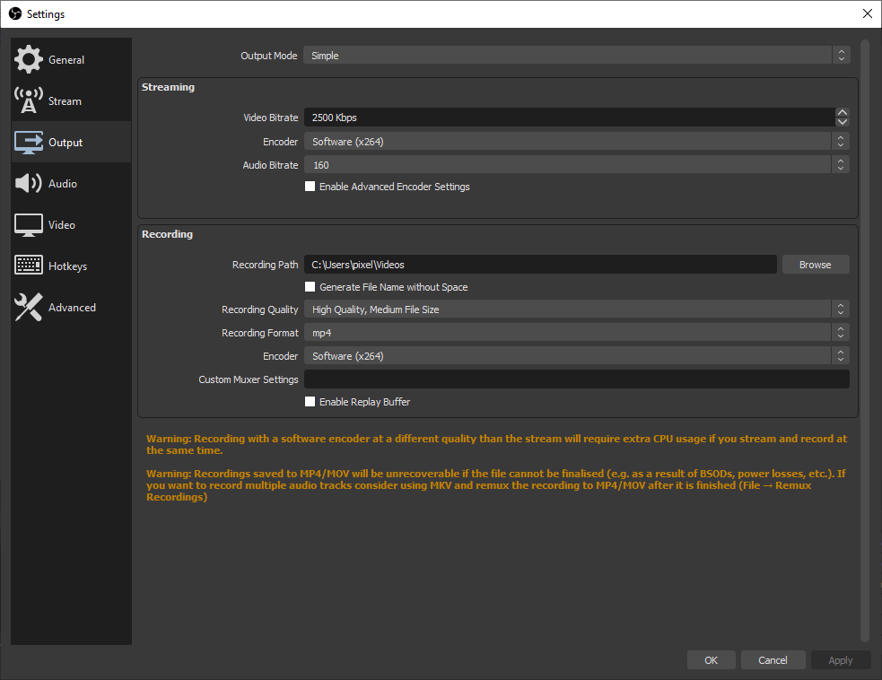Open the Output Mode dropdown
Viewport: 882px width, 680px height.
click(577, 55)
